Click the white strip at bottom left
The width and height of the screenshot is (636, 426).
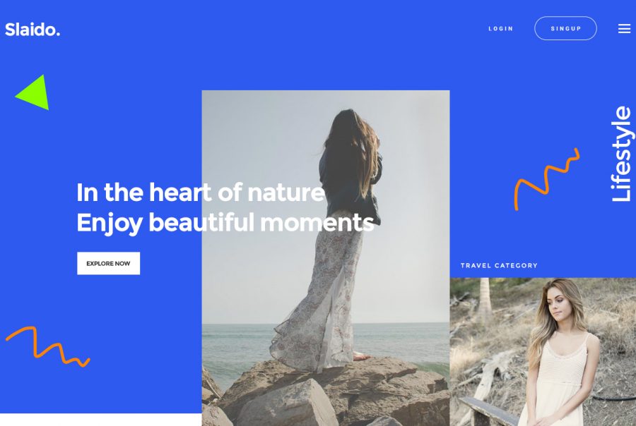pyautogui.click(x=100, y=420)
